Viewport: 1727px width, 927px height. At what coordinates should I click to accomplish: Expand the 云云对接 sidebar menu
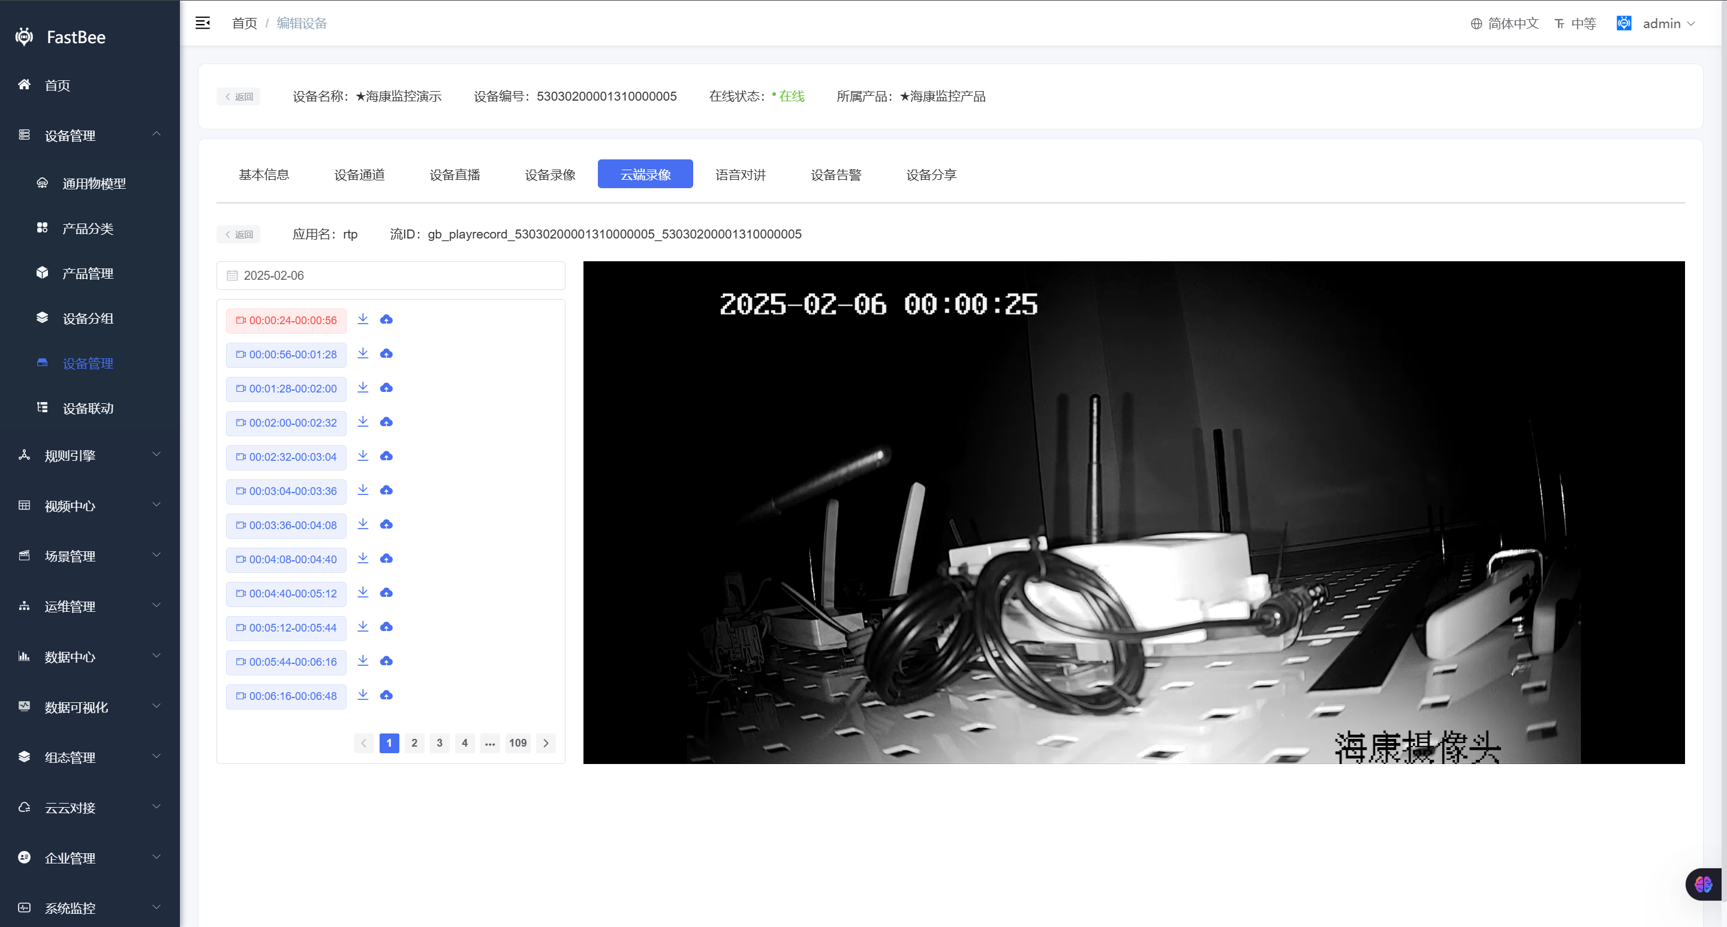pos(90,808)
